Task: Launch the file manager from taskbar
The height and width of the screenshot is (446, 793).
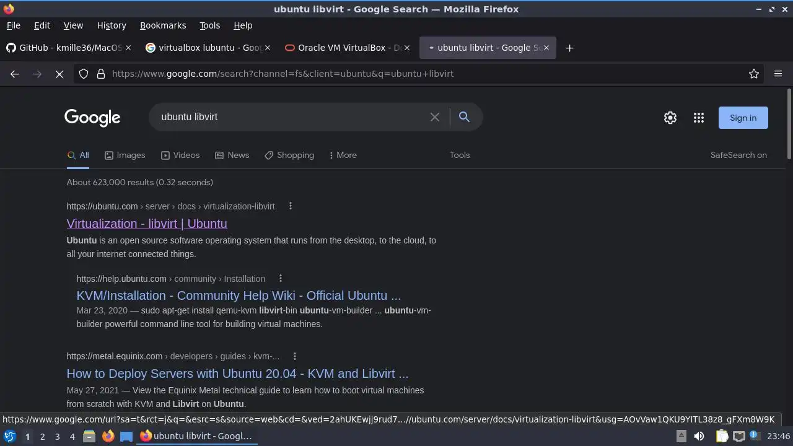Action: (89, 436)
